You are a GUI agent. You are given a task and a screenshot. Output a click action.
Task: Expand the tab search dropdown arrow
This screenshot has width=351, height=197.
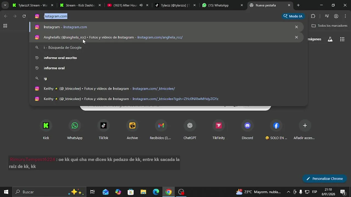pos(5,5)
